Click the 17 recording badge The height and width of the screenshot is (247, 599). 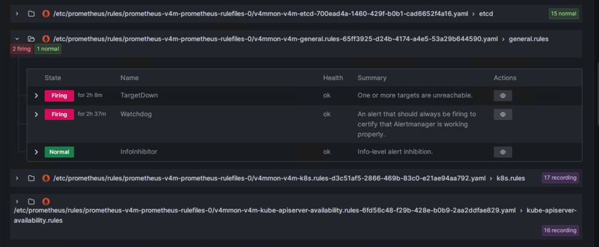click(x=560, y=178)
